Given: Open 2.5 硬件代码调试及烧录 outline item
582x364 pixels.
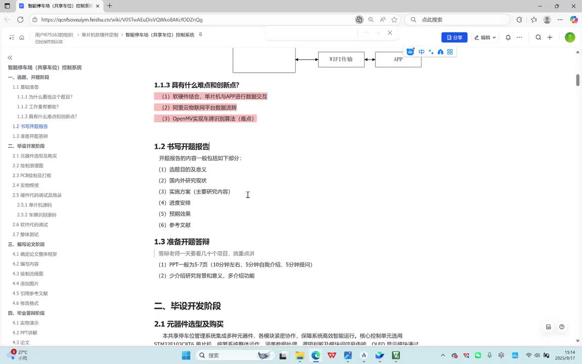Looking at the screenshot, I should pyautogui.click(x=37, y=195).
